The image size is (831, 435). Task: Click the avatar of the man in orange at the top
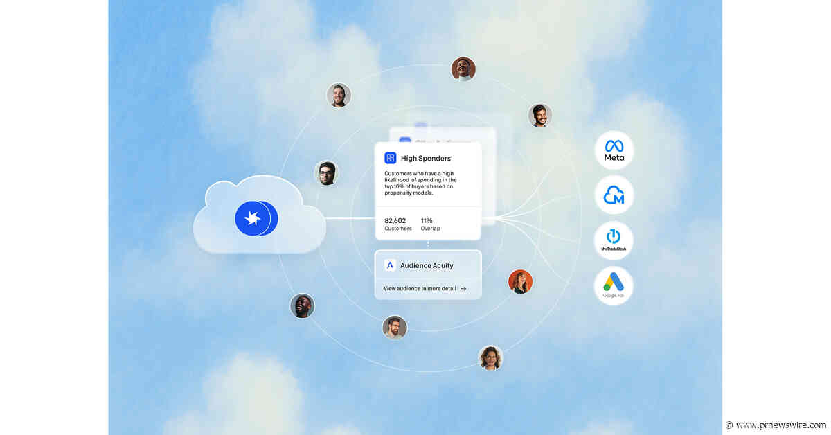click(x=463, y=69)
